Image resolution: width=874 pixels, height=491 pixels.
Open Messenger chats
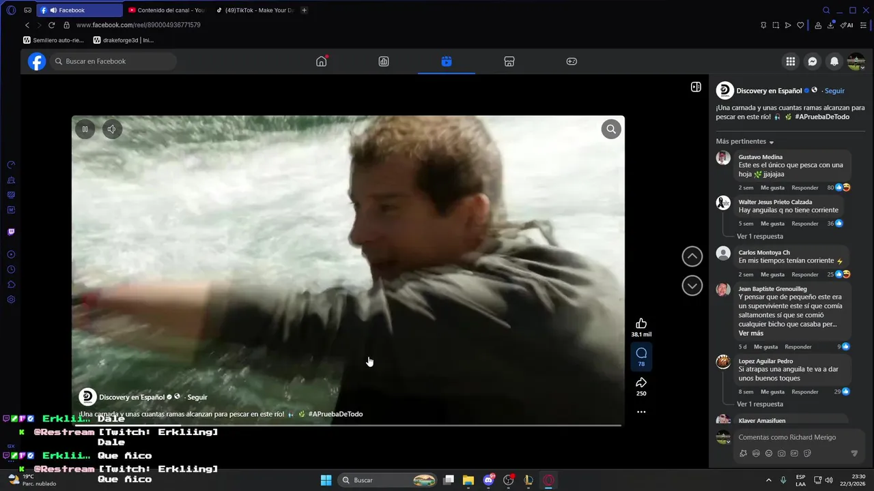pos(813,61)
